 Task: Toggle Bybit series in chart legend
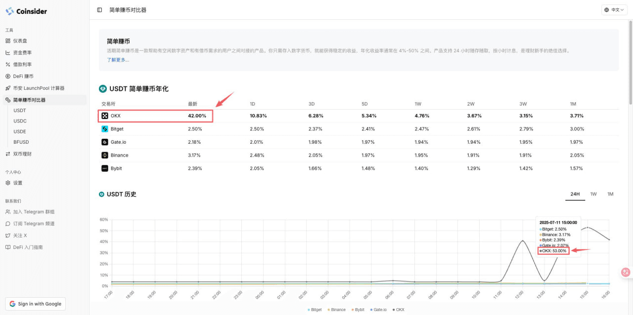point(358,310)
